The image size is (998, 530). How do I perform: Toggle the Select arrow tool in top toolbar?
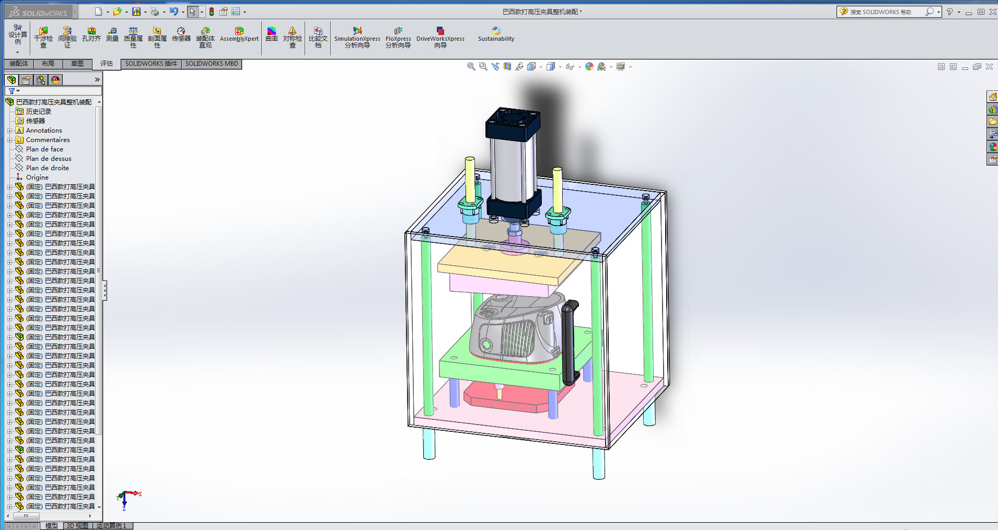tap(193, 11)
